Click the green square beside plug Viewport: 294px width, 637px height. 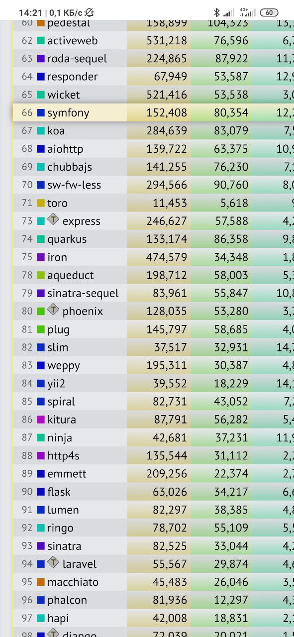[41, 329]
